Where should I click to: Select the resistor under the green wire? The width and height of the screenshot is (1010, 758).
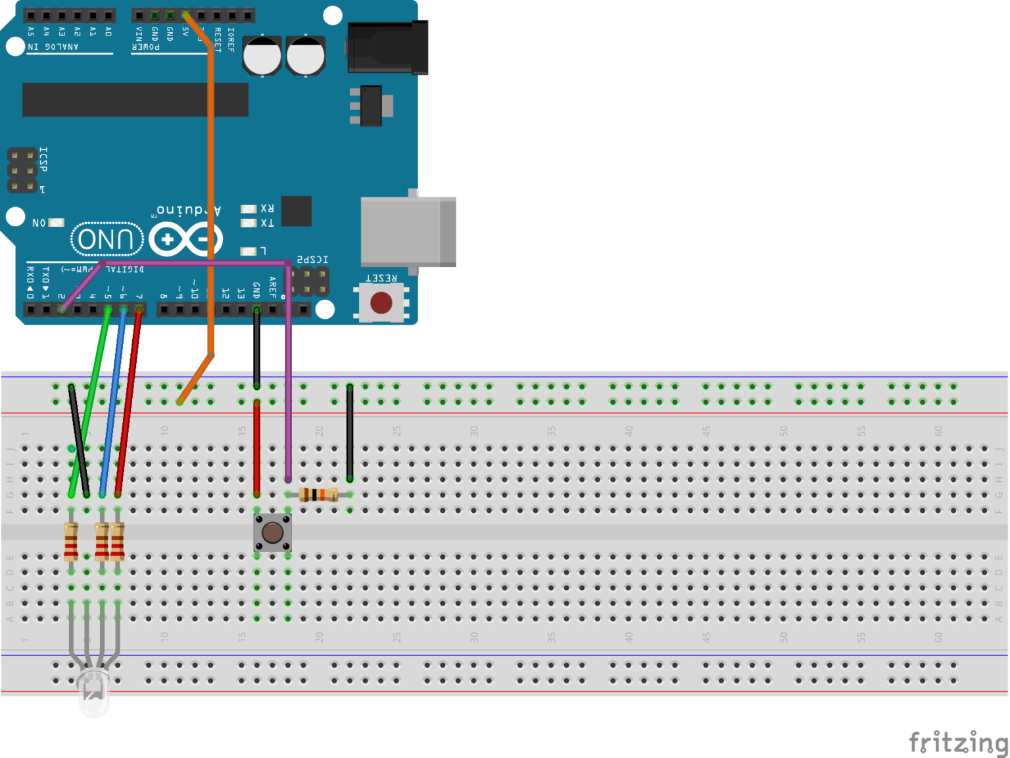pos(71,542)
